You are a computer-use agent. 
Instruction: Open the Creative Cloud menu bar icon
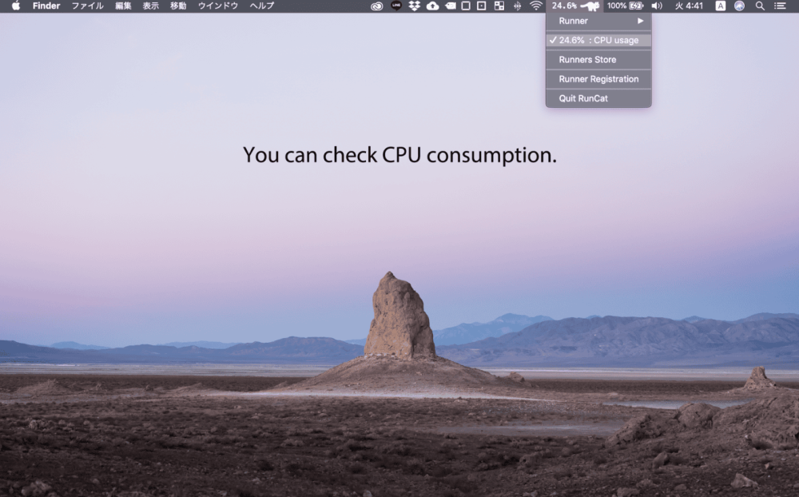pos(376,6)
